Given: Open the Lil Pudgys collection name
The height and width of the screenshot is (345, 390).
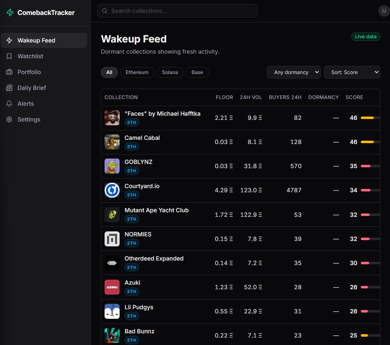Looking at the screenshot, I should [139, 307].
